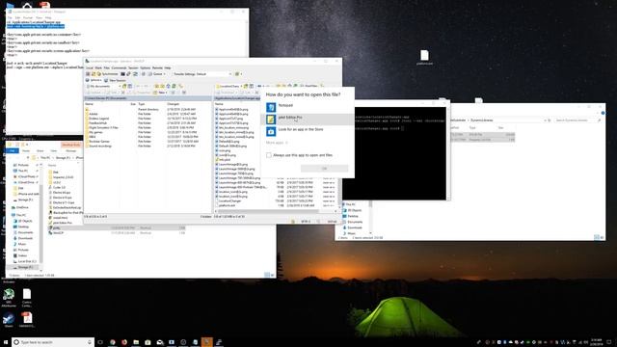Click Find Files in remote panel
Image resolution: width=617 pixels, height=347 pixels.
click(x=308, y=86)
